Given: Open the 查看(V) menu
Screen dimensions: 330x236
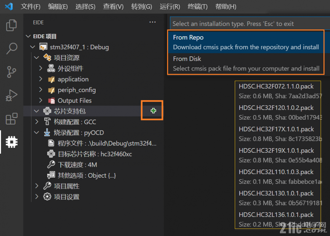Looking at the screenshot, I should click(x=113, y=7).
